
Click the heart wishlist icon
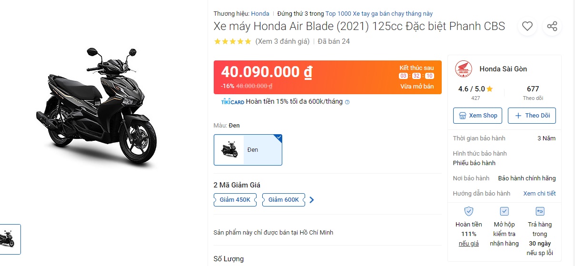[527, 26]
